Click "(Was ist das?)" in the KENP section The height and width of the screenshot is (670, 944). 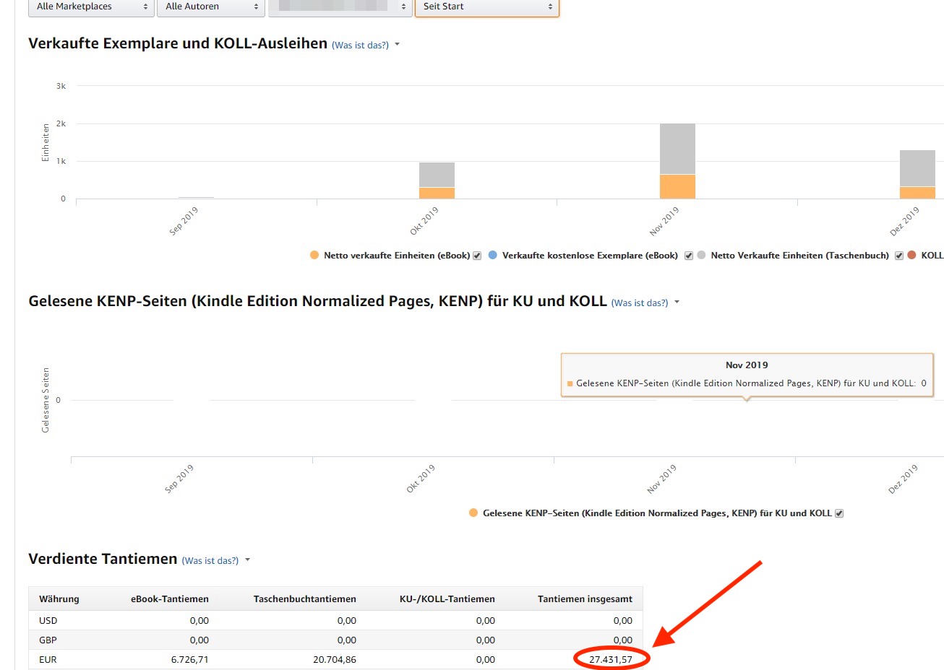click(x=640, y=303)
